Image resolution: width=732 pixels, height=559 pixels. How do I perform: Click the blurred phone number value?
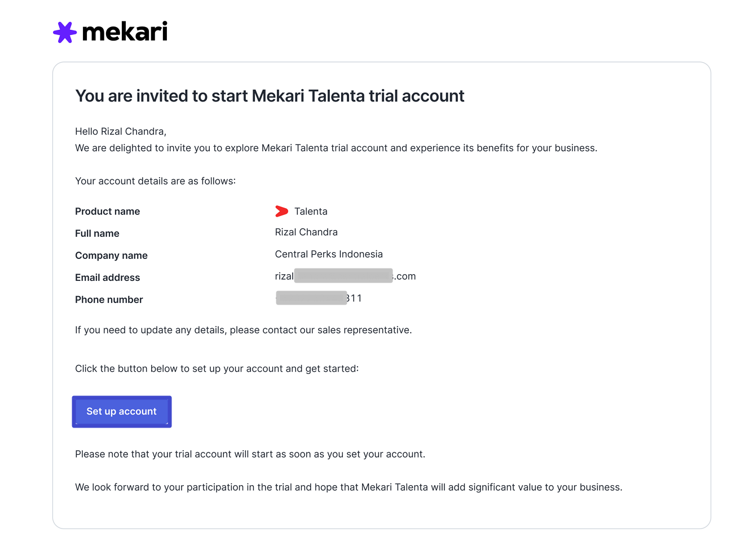(x=319, y=298)
